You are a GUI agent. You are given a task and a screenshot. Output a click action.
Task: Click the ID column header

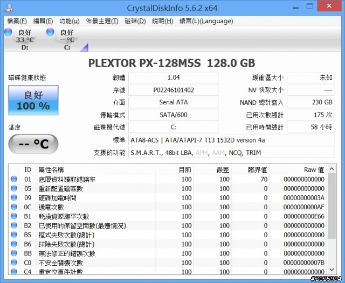(27, 169)
